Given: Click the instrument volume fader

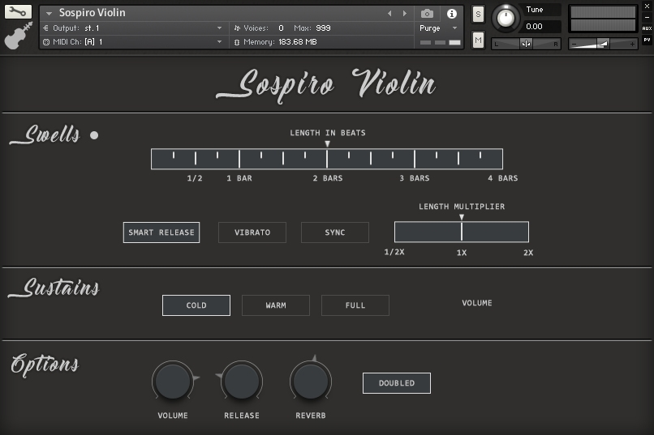Looking at the screenshot, I should click(603, 44).
